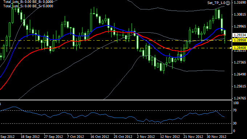Image resolution: width=247 pixels, height=139 pixels.
Task: Click the 100 level on oscillator scale
Action: 236,103
